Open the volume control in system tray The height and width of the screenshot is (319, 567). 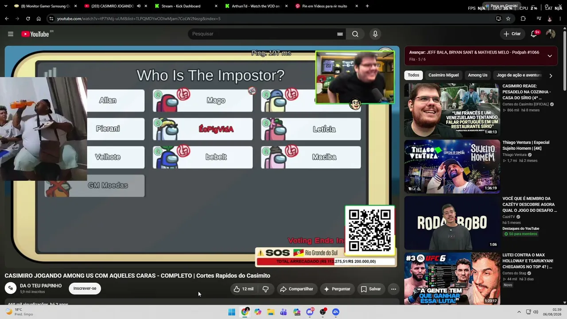pos(536,312)
